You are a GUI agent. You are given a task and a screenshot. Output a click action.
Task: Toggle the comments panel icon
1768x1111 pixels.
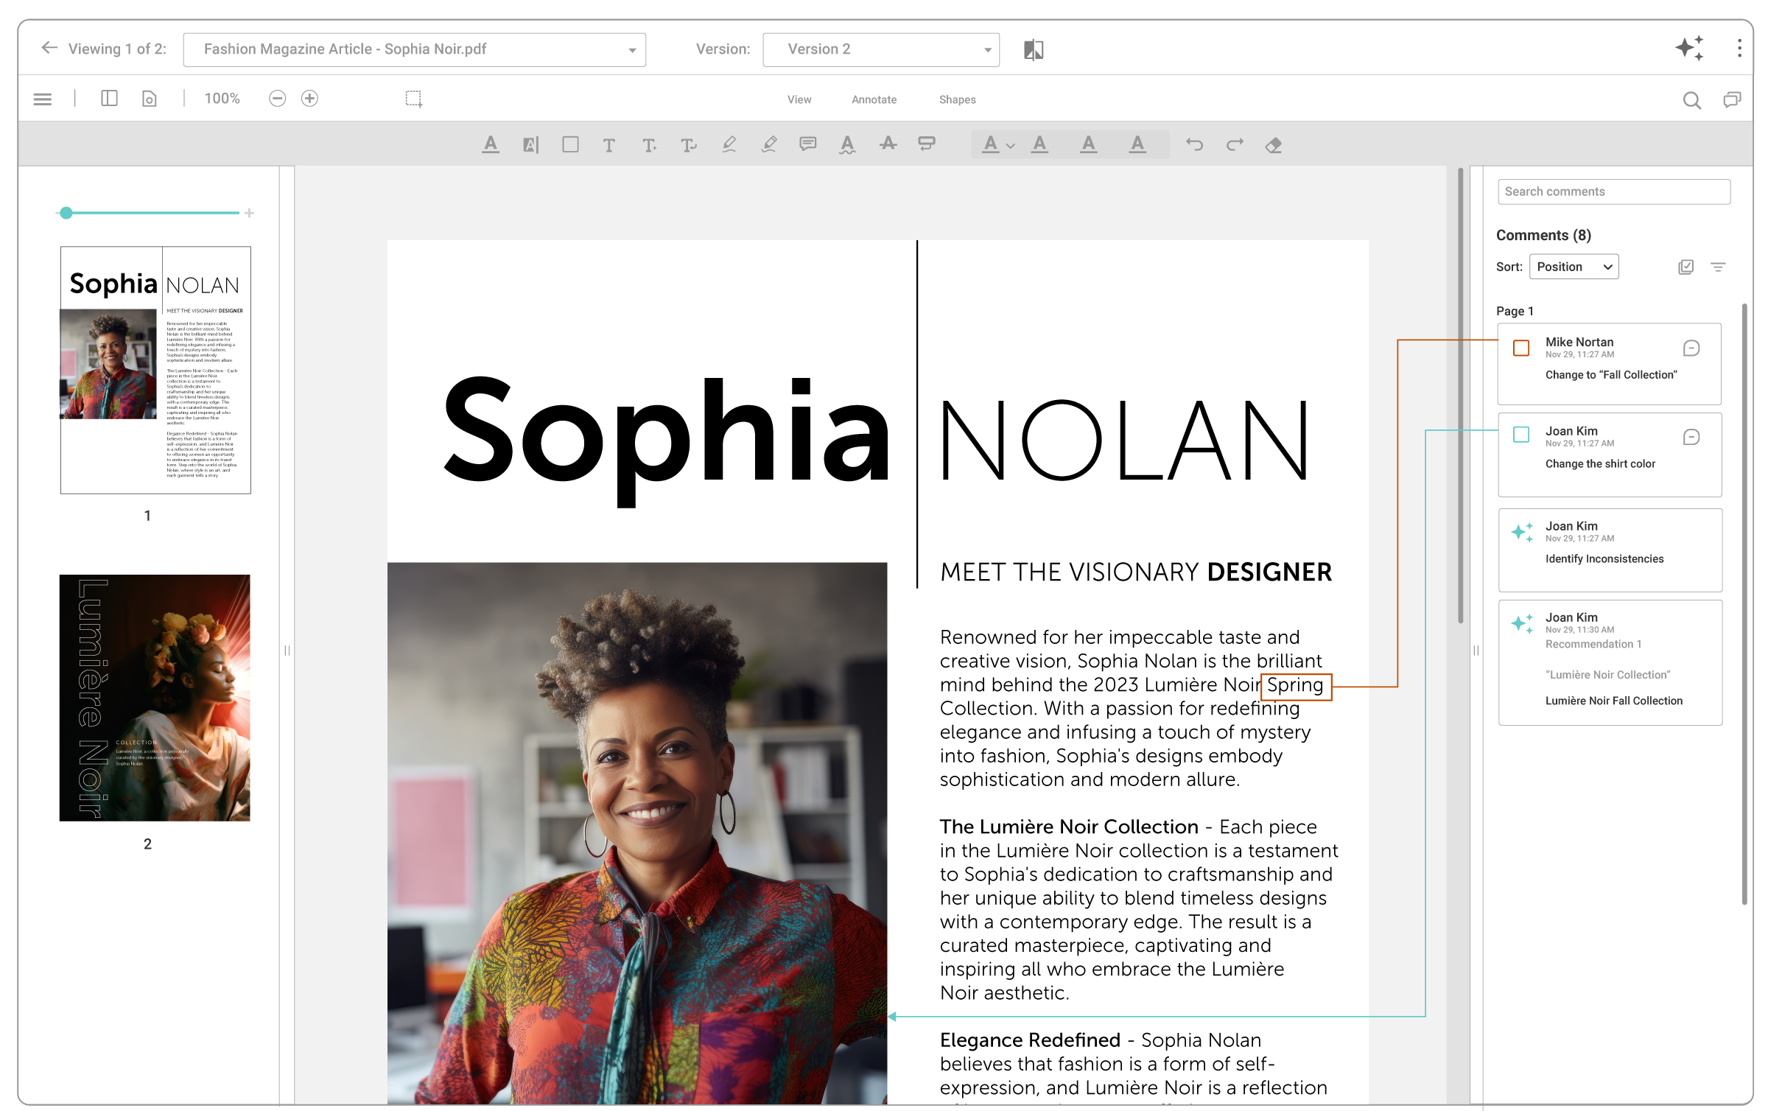coord(1732,99)
